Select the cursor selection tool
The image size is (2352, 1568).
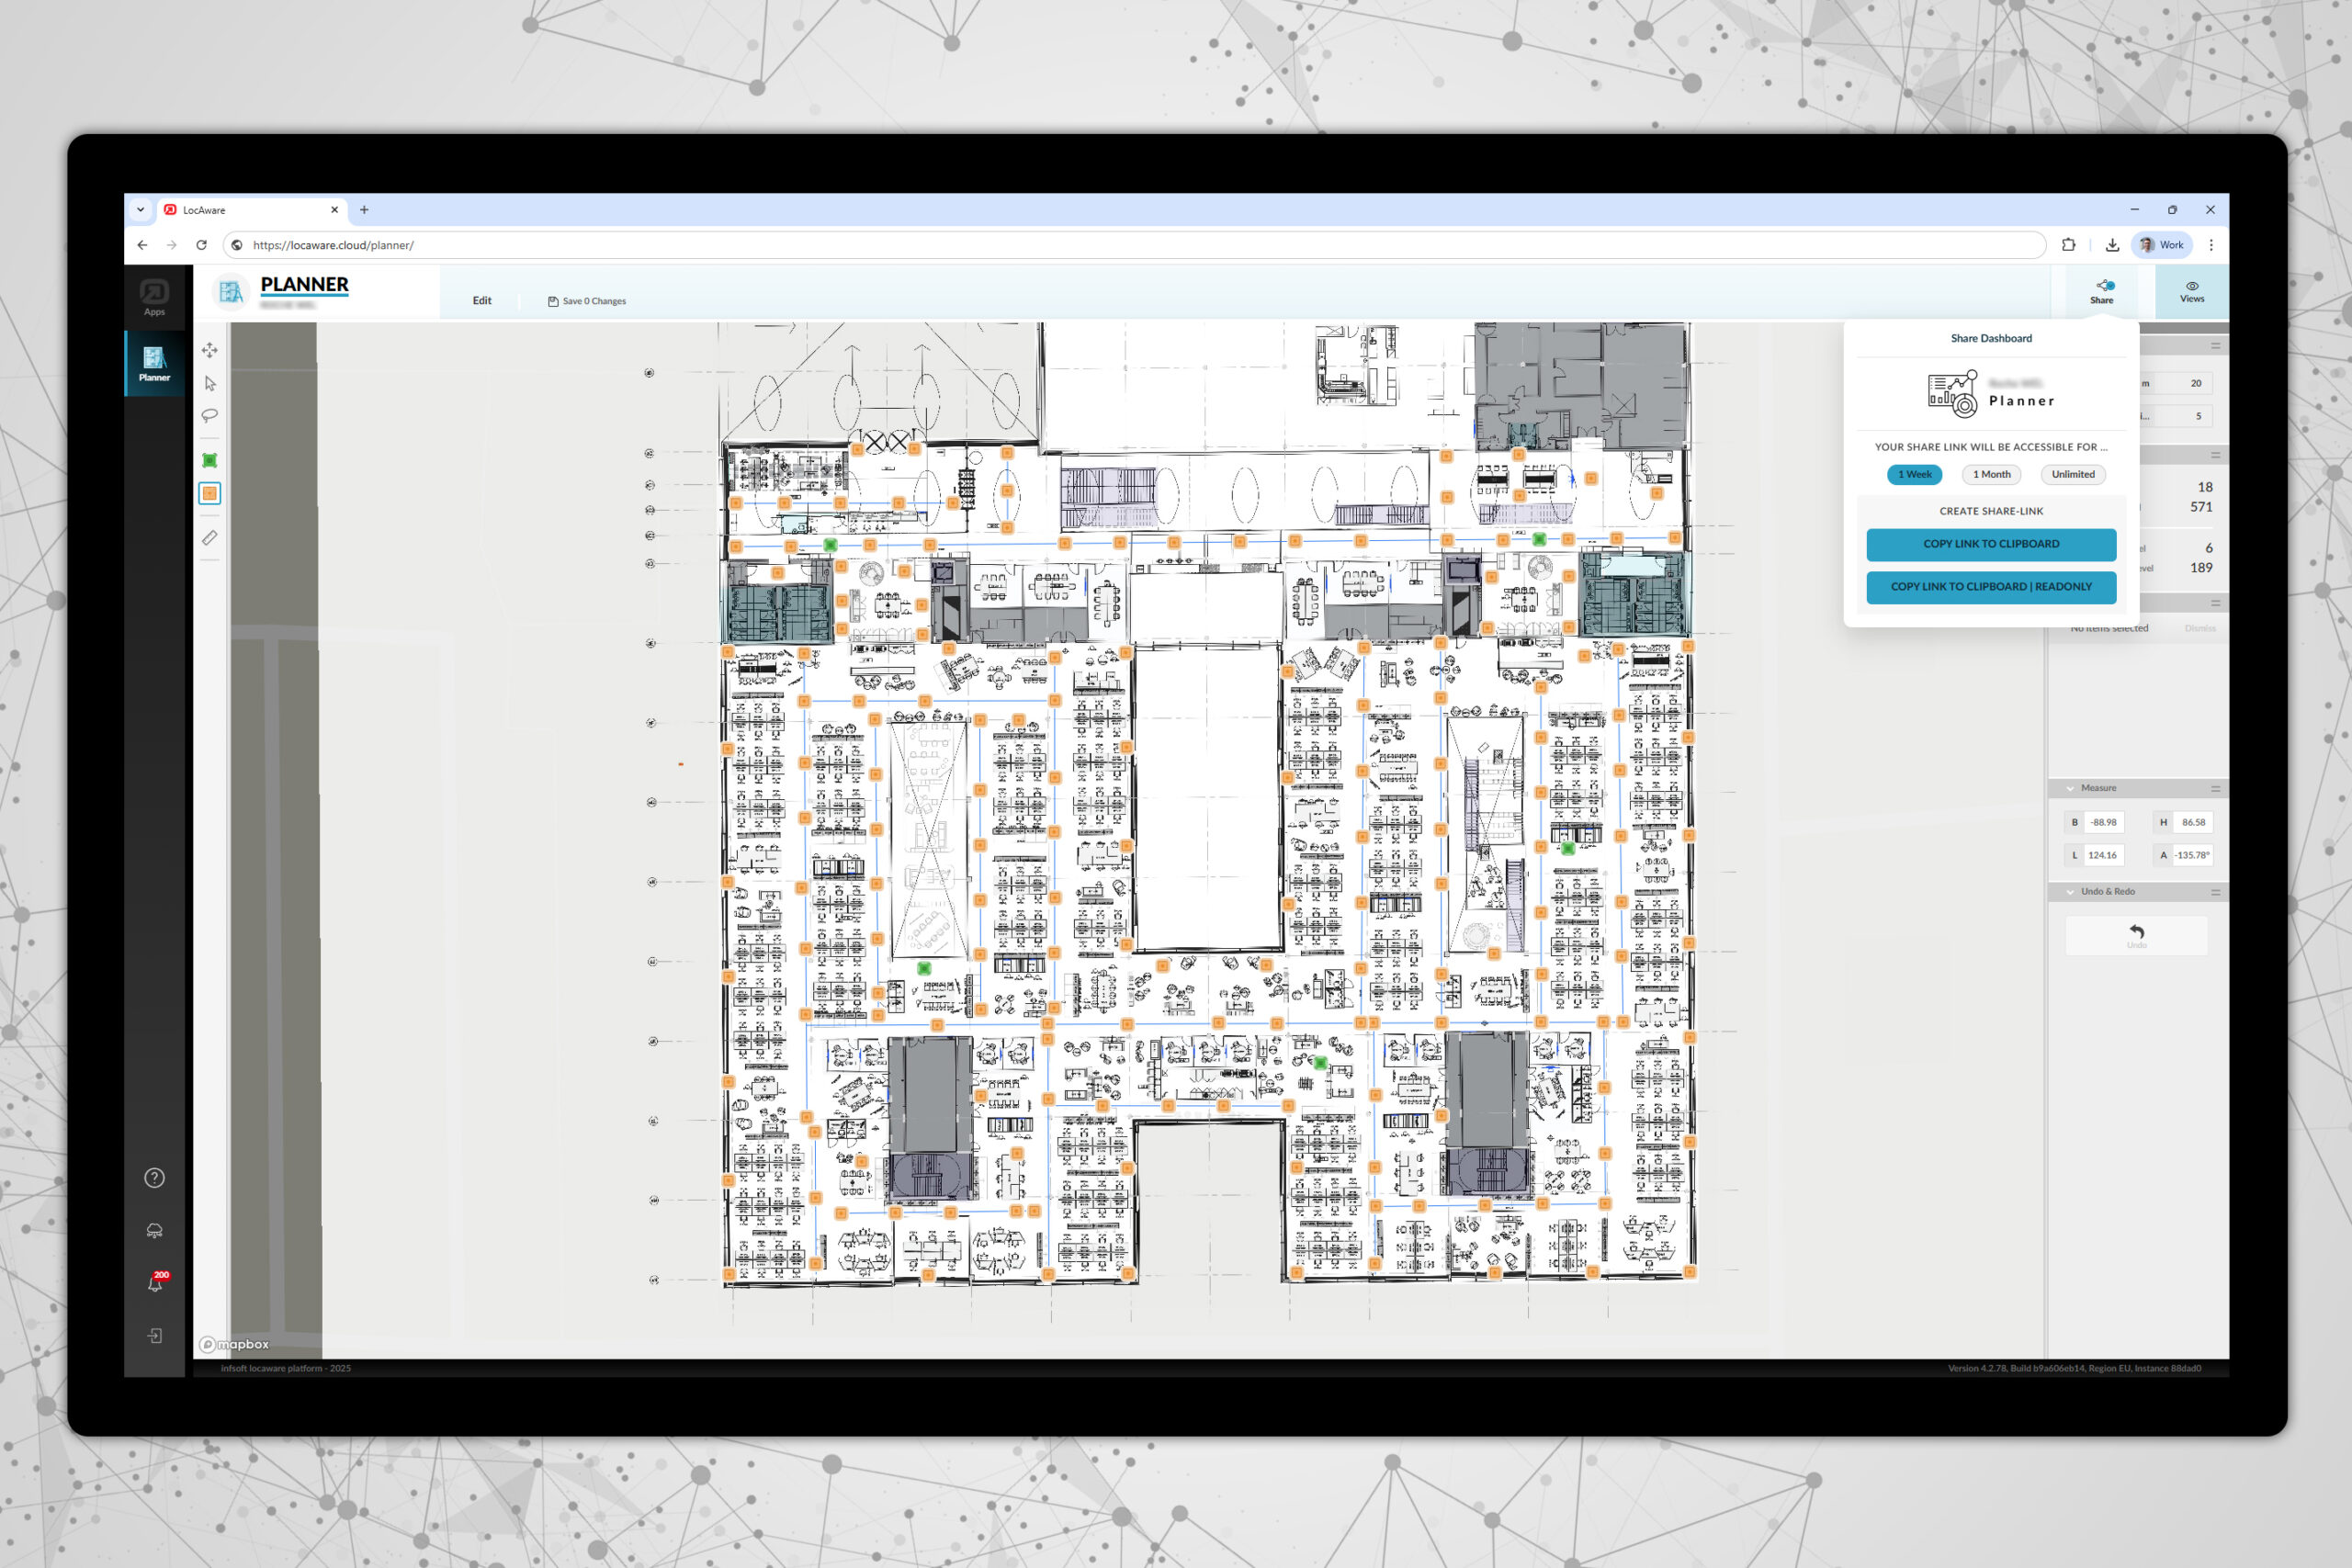point(210,383)
